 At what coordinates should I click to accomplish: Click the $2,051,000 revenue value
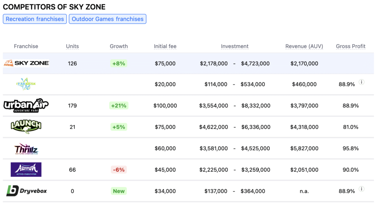[x=304, y=170]
